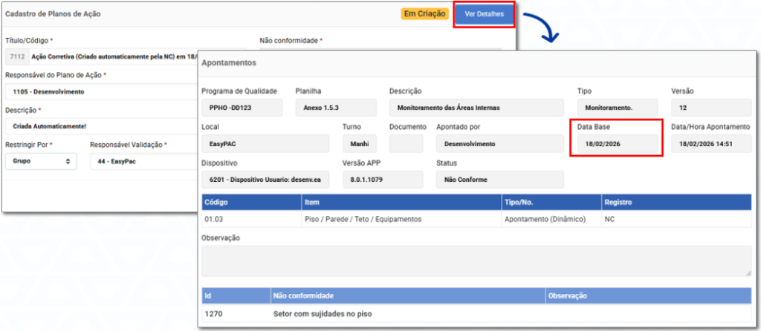Click the Em Criação status badge
Screen dimensions: 761x331
point(424,14)
